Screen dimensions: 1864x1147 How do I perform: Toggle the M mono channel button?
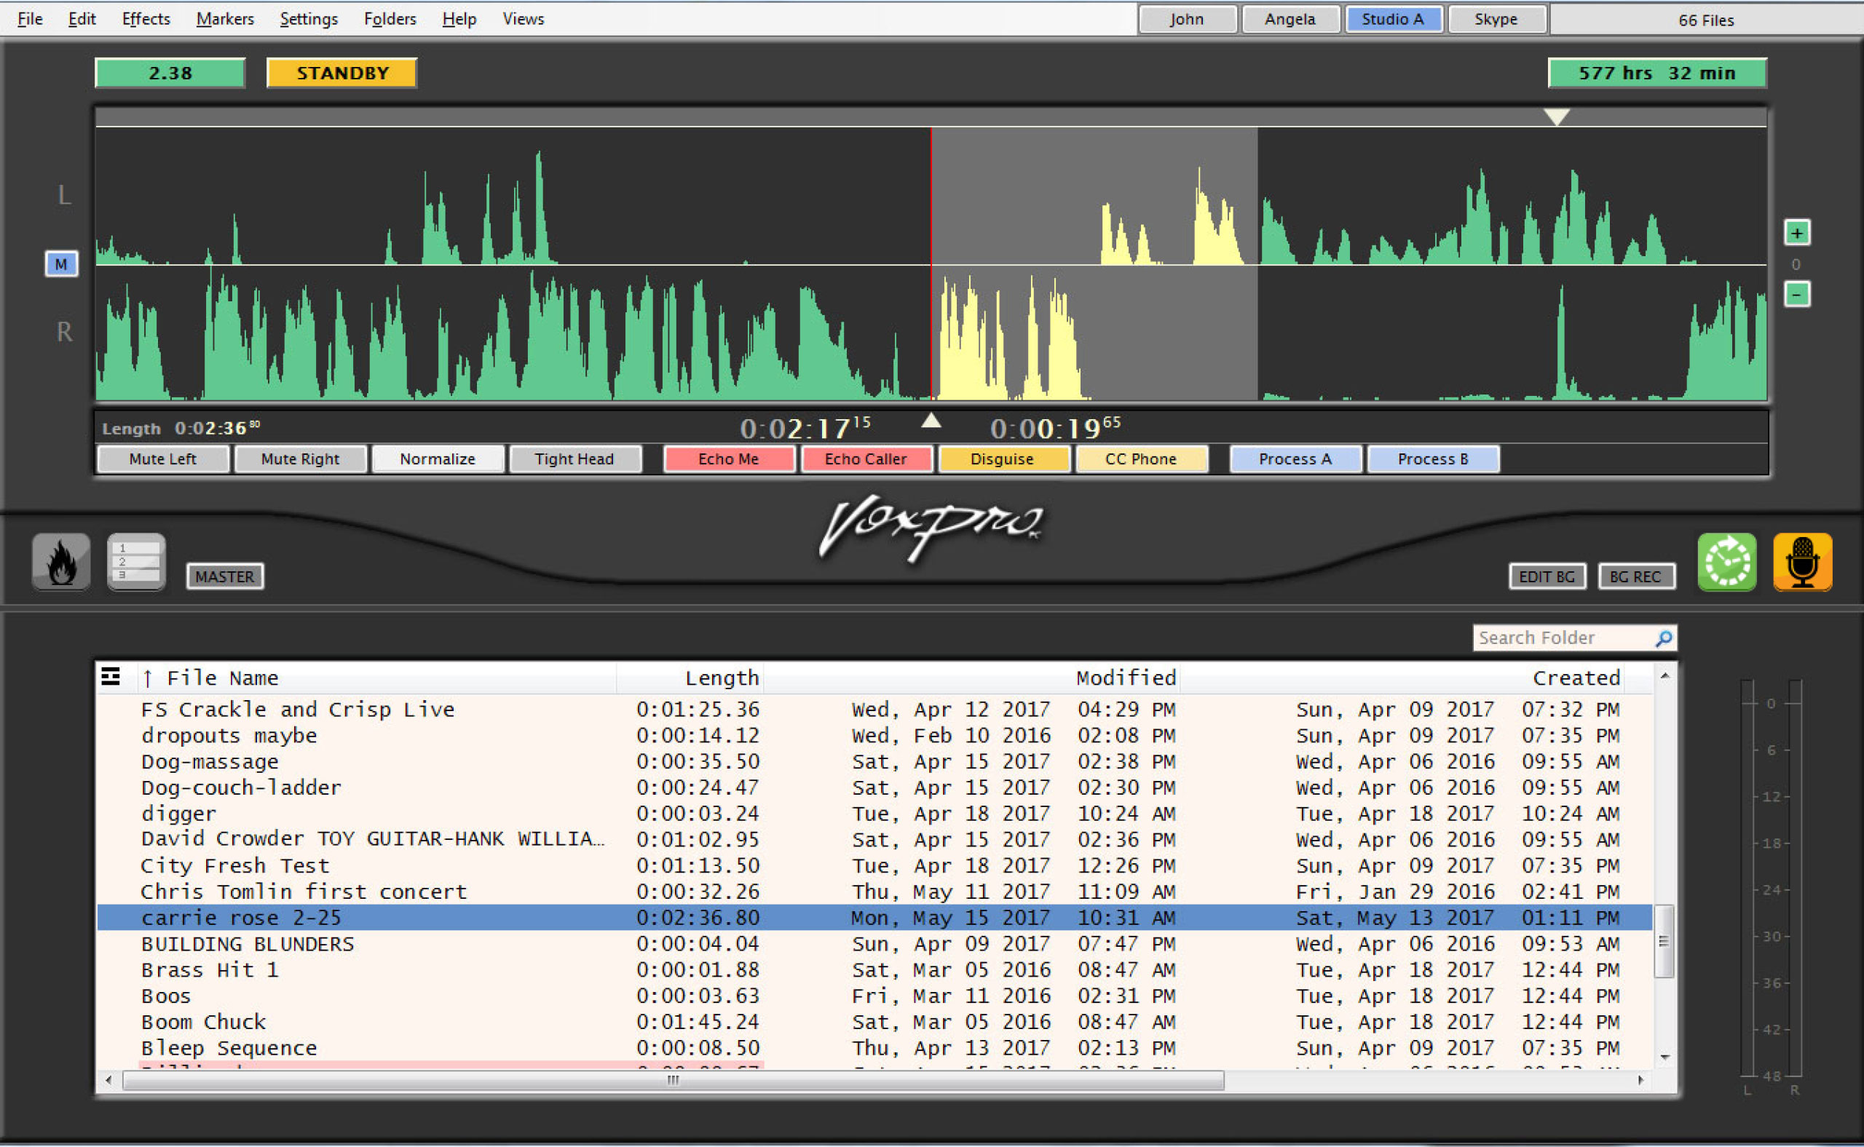(x=60, y=264)
